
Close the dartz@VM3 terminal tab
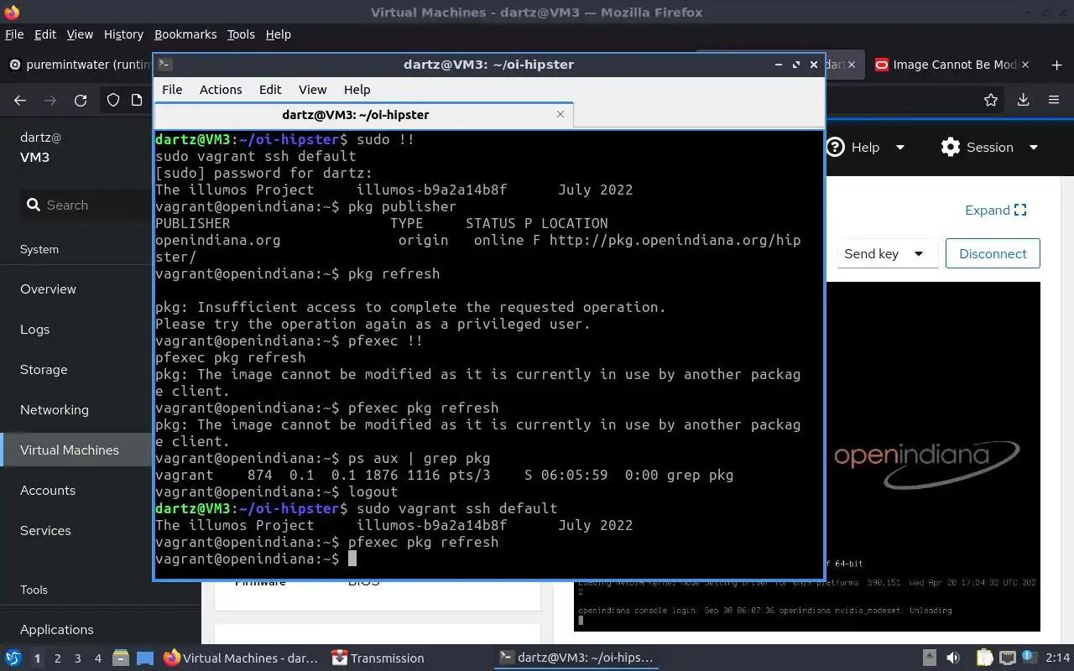(561, 114)
